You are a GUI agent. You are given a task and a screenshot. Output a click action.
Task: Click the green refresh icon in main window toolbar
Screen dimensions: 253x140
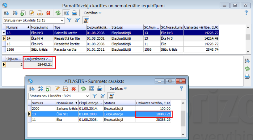click(x=58, y=13)
